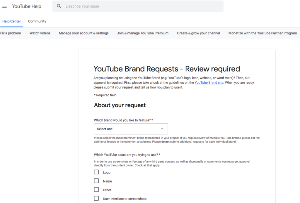The width and height of the screenshot is (300, 203).
Task: Click the 'User interface or screenshots' label
Action: pyautogui.click(x=125, y=199)
